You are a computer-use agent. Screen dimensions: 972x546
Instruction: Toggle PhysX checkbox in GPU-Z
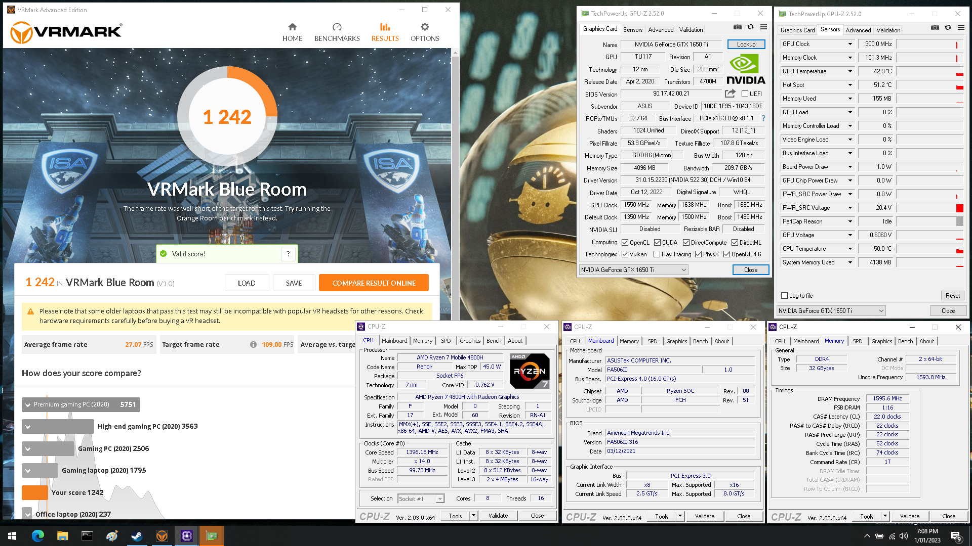[698, 254]
